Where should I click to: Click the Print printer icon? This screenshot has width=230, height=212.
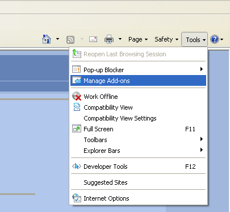pyautogui.click(x=109, y=39)
